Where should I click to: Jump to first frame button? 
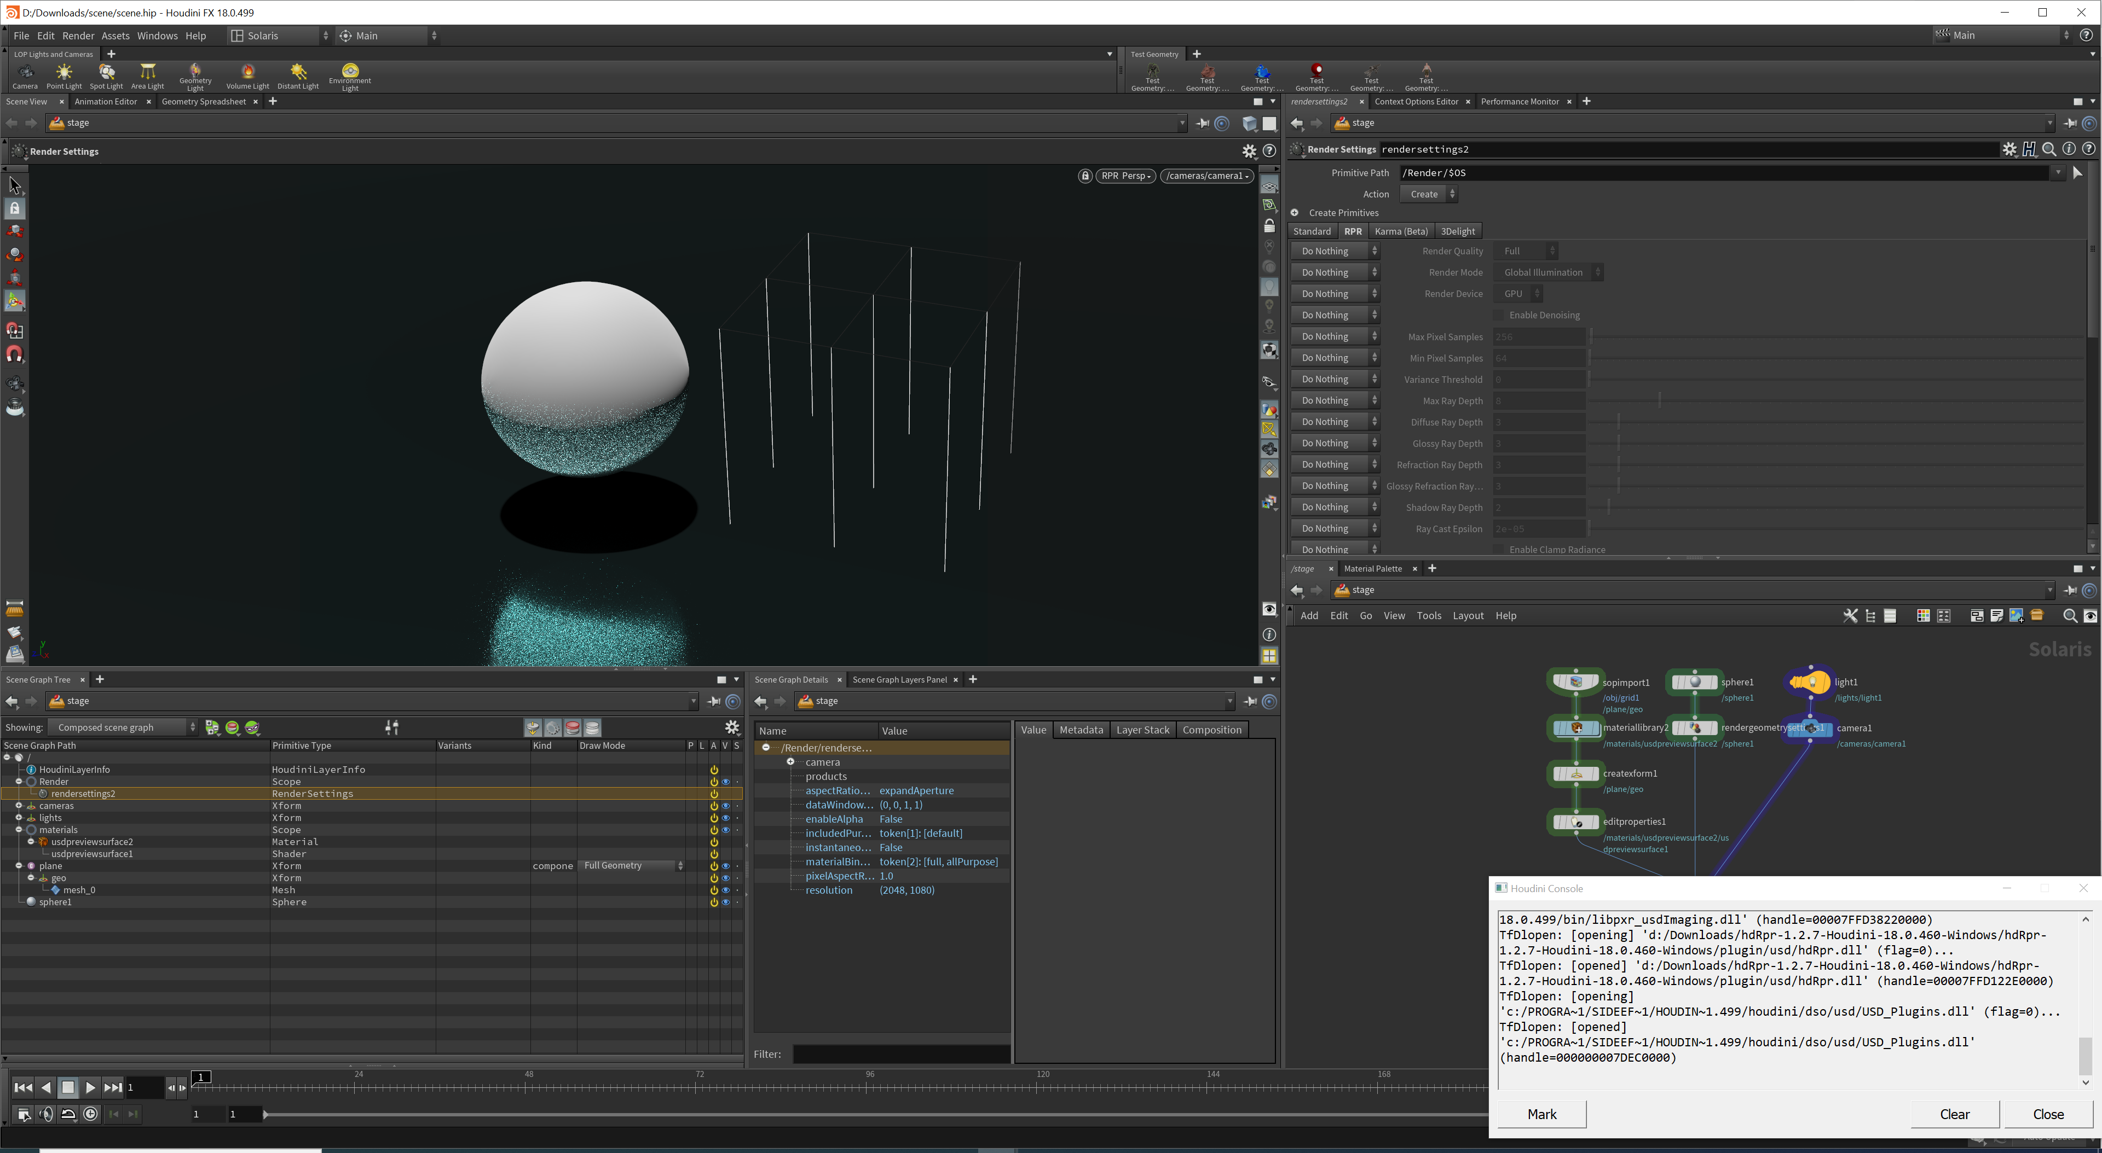[x=23, y=1087]
